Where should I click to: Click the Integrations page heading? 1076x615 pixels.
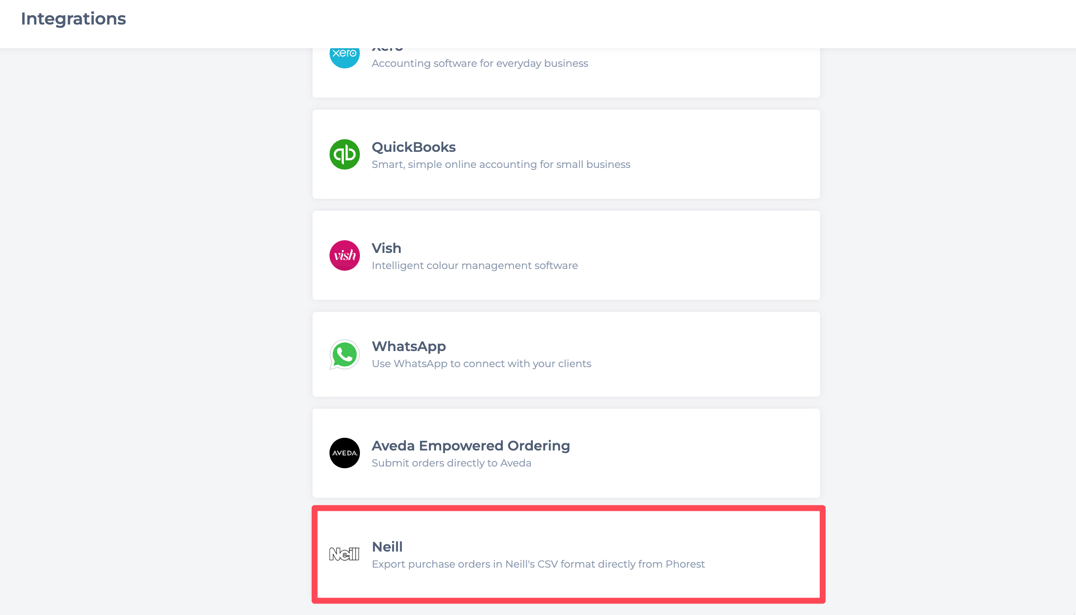[x=74, y=19]
